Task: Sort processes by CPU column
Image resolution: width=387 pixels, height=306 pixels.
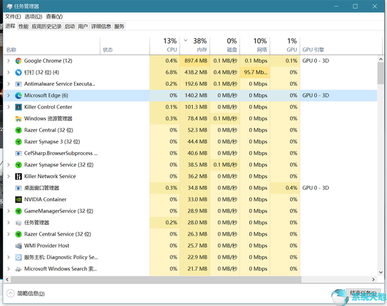Action: (165, 46)
